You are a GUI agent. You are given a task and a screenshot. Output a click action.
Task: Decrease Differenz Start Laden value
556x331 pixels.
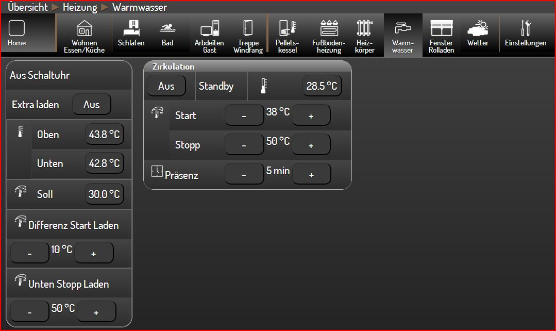coord(30,254)
